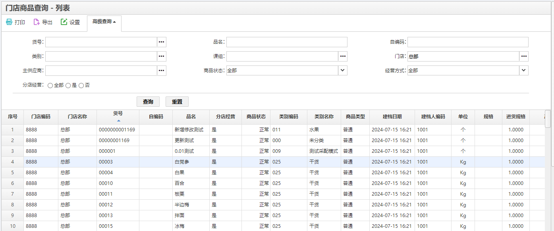Open the 门店 lookup ellipsis button

(524, 56)
